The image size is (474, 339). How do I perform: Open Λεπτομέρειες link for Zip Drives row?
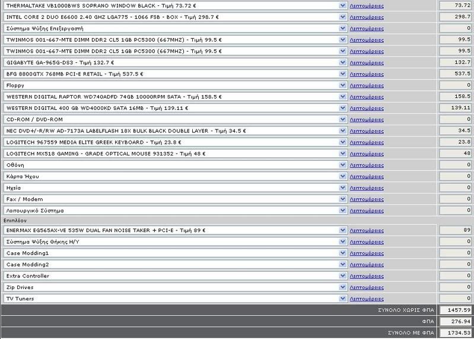click(367, 287)
